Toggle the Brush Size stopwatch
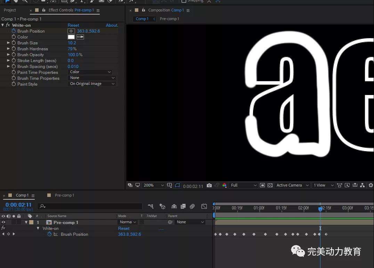 (x=14, y=43)
